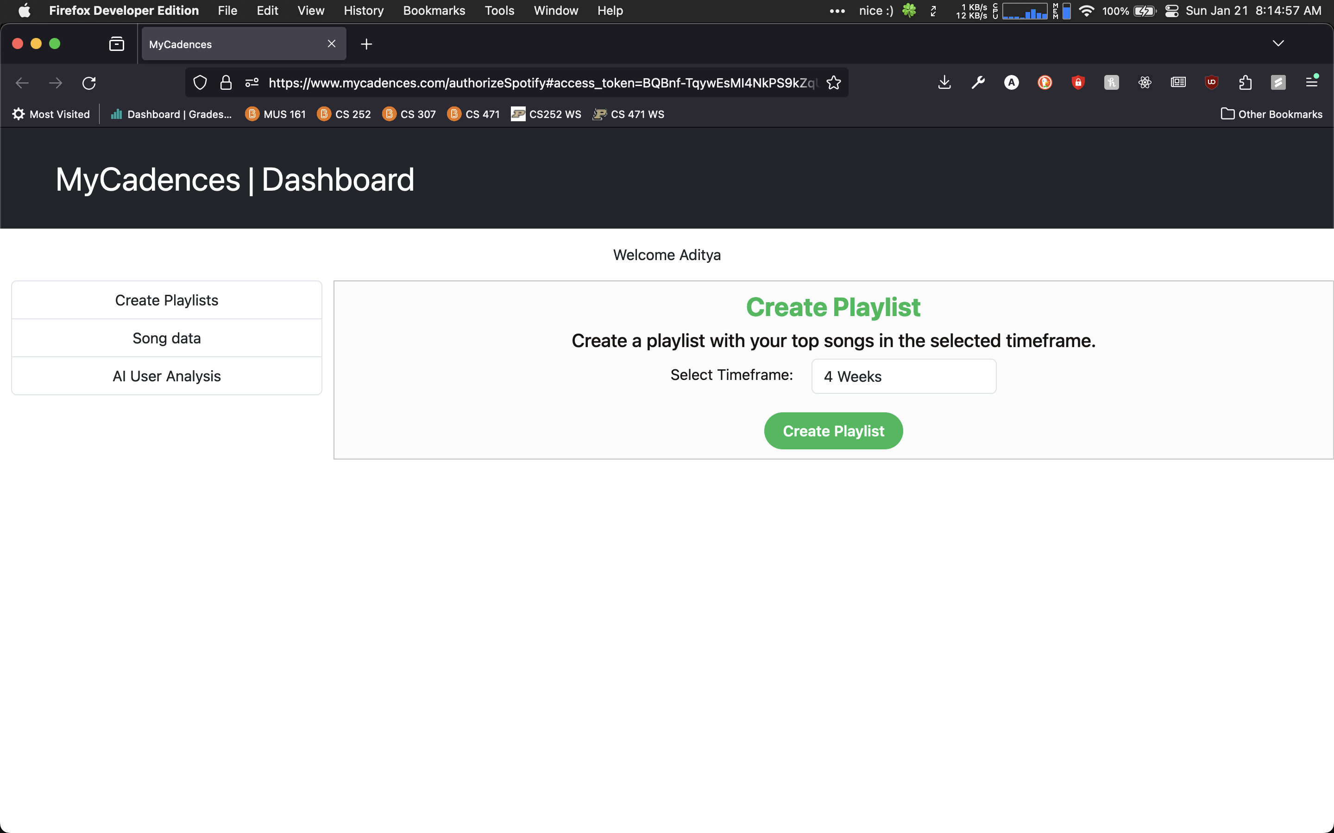
Task: Expand the list all tabs chevron
Action: (x=1278, y=44)
